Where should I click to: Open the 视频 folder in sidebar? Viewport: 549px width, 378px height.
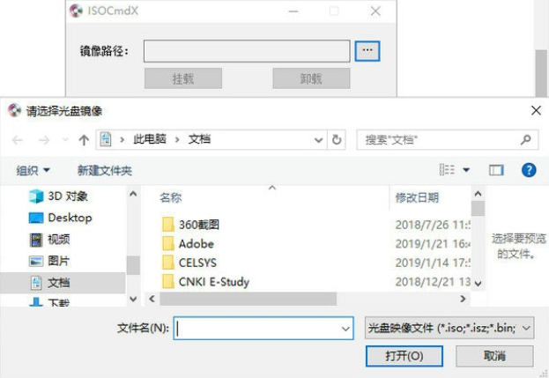[49, 240]
